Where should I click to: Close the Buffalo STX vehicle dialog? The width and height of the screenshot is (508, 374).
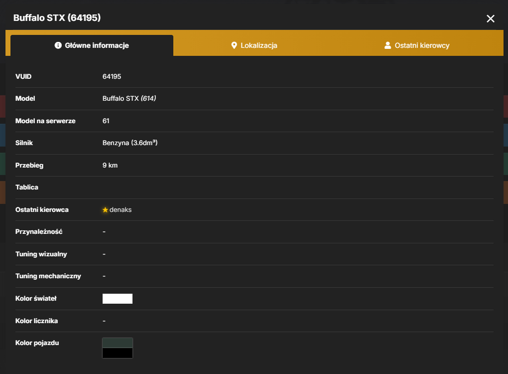[x=490, y=18]
